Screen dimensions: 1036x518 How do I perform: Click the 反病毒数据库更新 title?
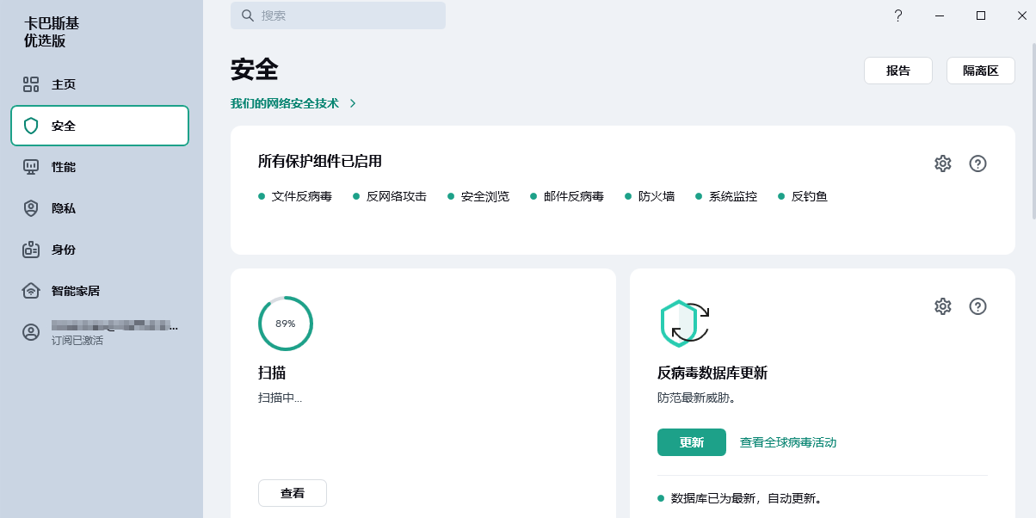(712, 373)
